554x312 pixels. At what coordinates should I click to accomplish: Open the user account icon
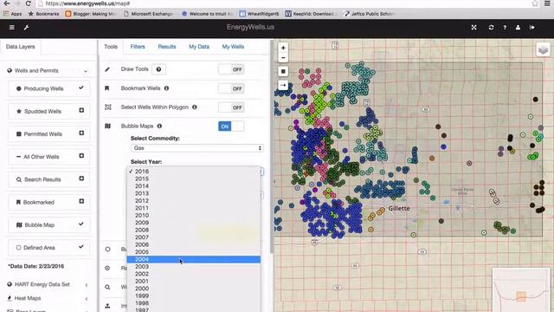[x=518, y=27]
